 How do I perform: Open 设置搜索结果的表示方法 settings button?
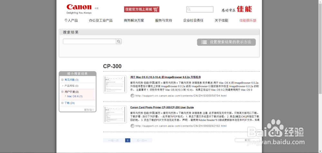(226, 42)
